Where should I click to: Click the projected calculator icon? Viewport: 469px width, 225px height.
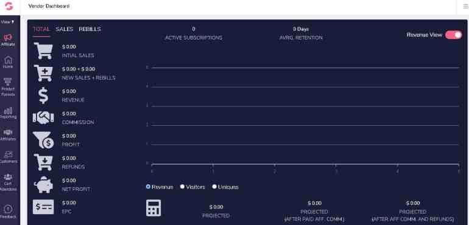tap(153, 208)
